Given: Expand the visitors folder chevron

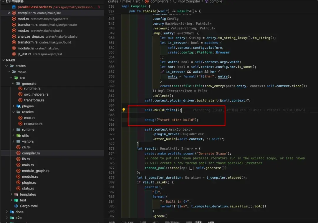Looking at the screenshot, I should point(13,142).
